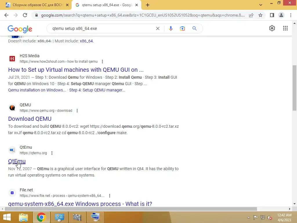Open the keyboard monitor taskbar app
Screen dimensions: 297x223
coord(95,217)
